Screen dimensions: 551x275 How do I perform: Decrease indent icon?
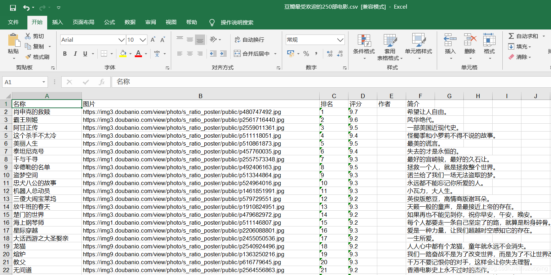[213, 54]
